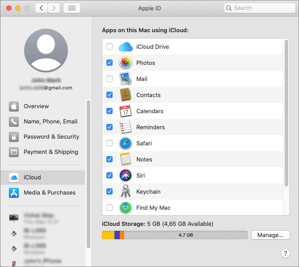Uncheck the Reminders checkbox
This screenshot has height=267, width=299.
click(109, 127)
